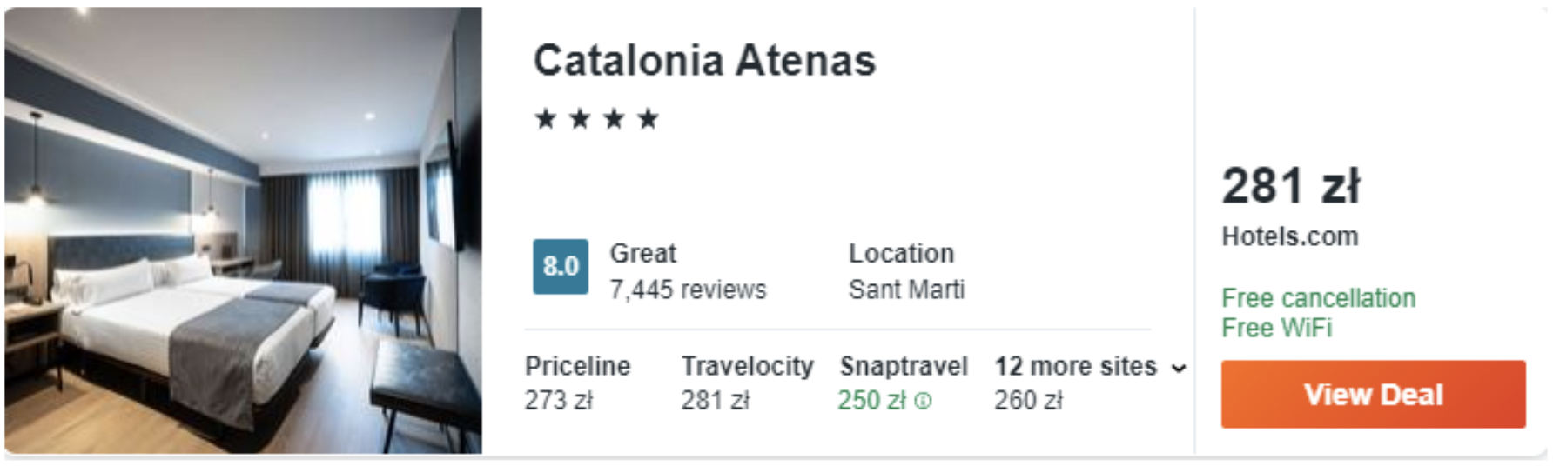Open the Catalonia Atenas hotel title

tap(704, 60)
